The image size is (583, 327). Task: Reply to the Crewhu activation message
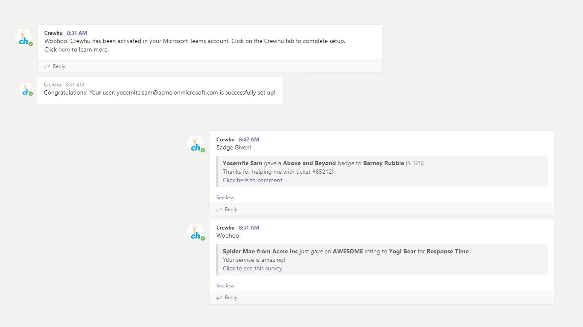[x=55, y=66]
